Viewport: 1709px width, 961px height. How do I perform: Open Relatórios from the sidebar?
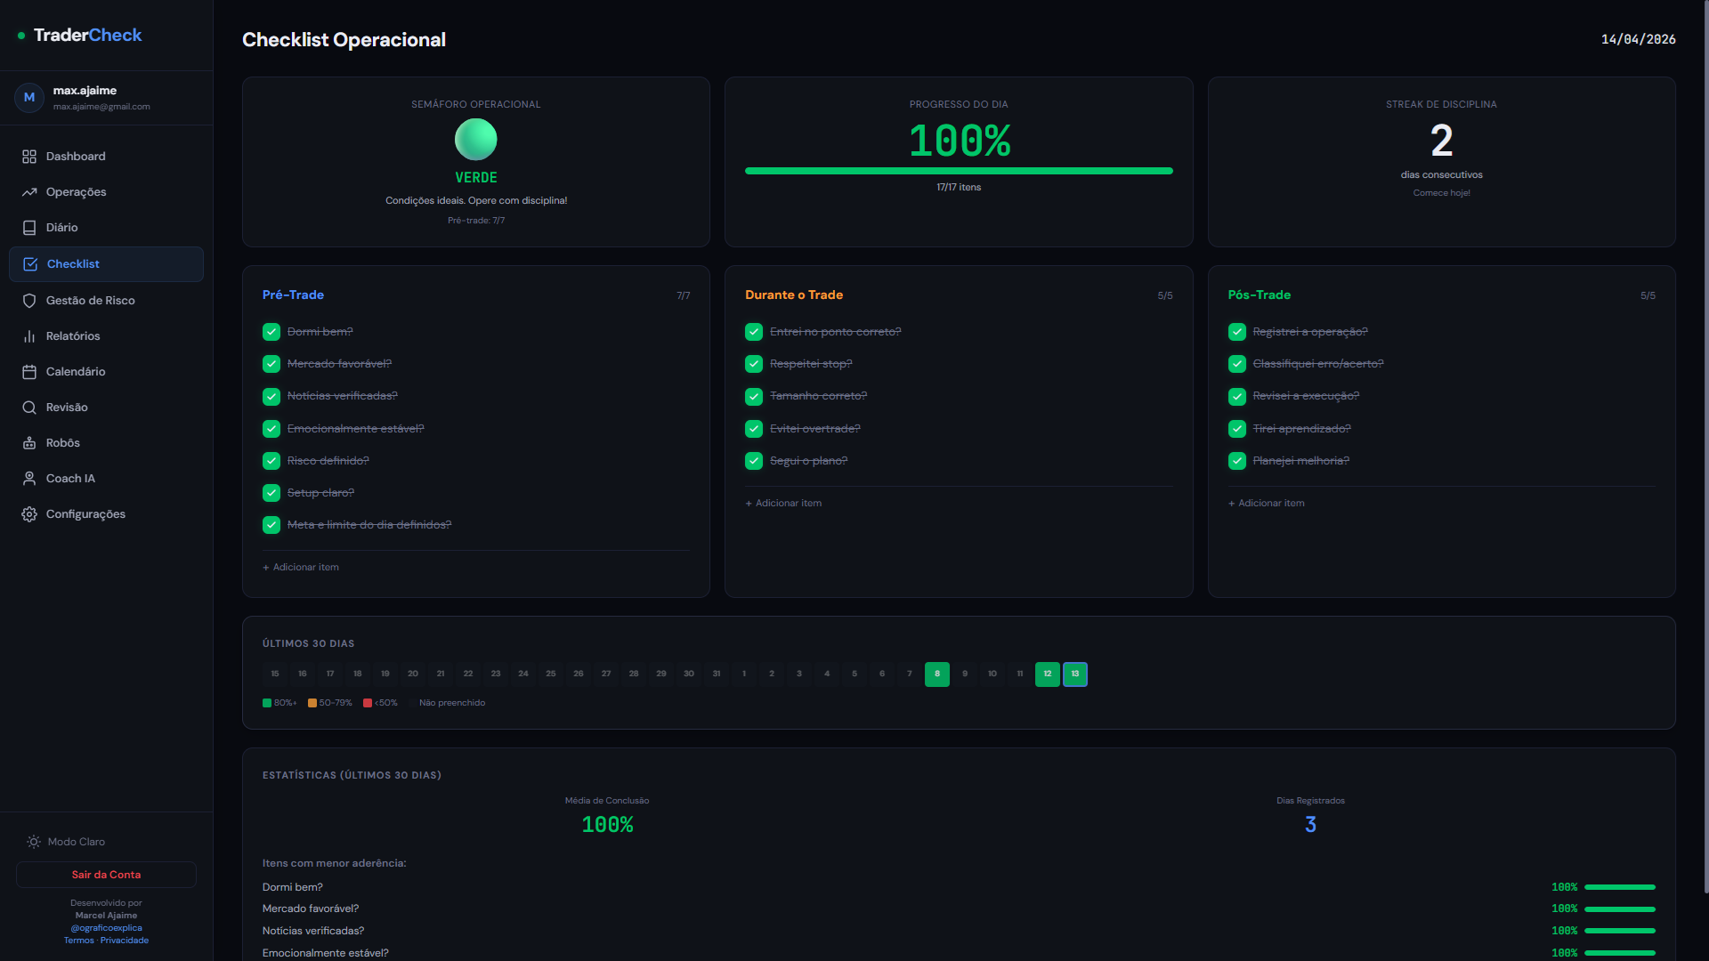(73, 335)
